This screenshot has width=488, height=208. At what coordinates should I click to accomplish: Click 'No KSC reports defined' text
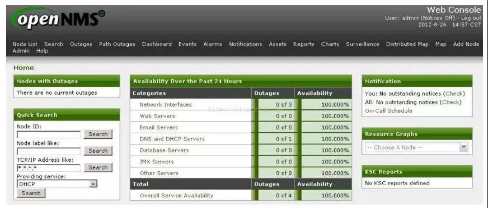coord(397,183)
